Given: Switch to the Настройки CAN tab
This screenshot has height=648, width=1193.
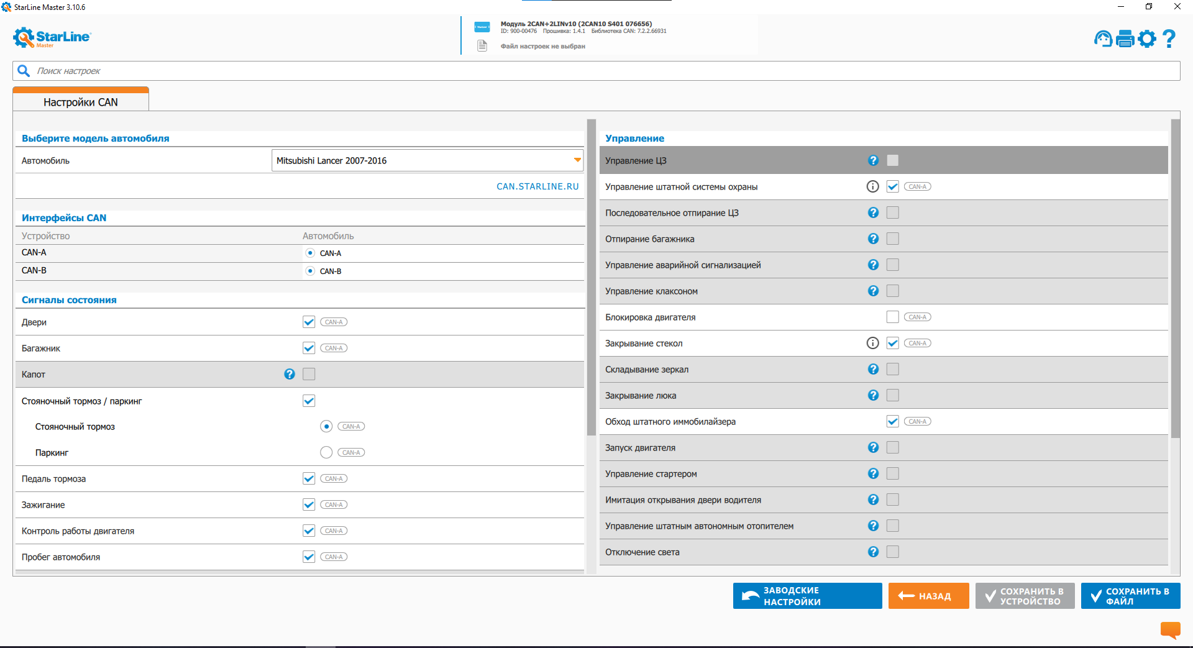Looking at the screenshot, I should (81, 101).
